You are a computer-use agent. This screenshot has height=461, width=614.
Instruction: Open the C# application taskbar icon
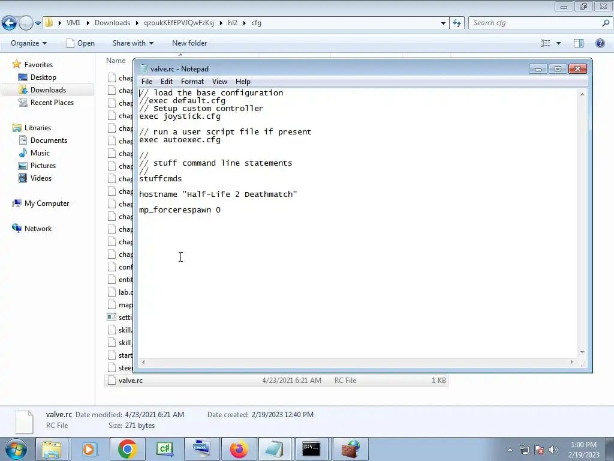[x=164, y=449]
